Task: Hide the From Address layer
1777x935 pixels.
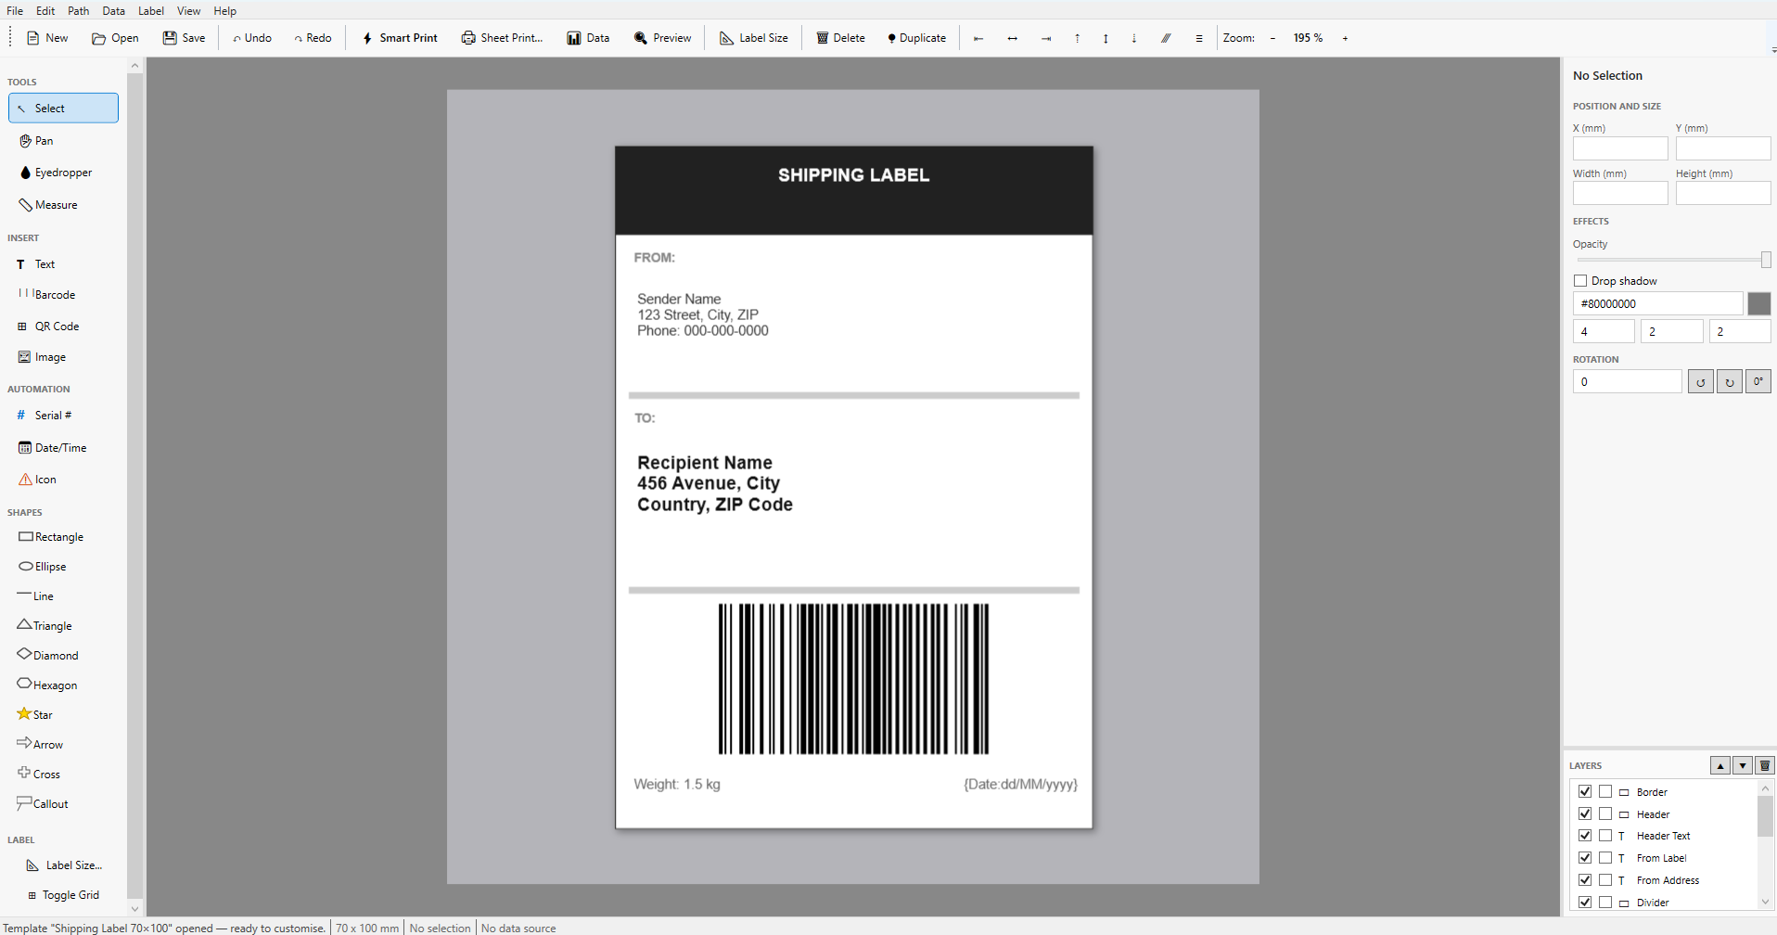Action: coord(1585,880)
